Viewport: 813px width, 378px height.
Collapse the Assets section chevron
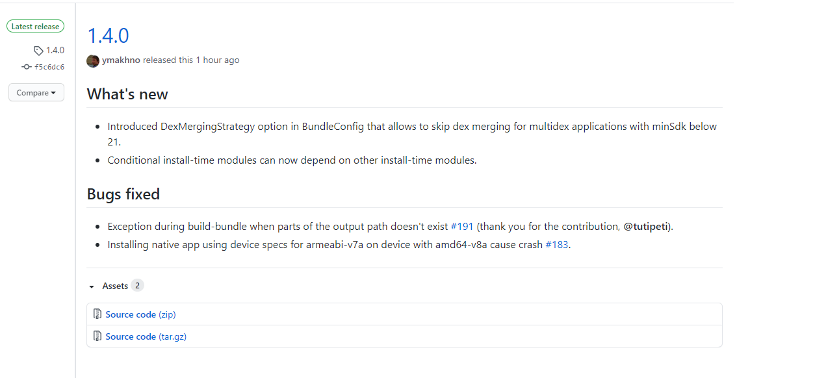click(91, 286)
